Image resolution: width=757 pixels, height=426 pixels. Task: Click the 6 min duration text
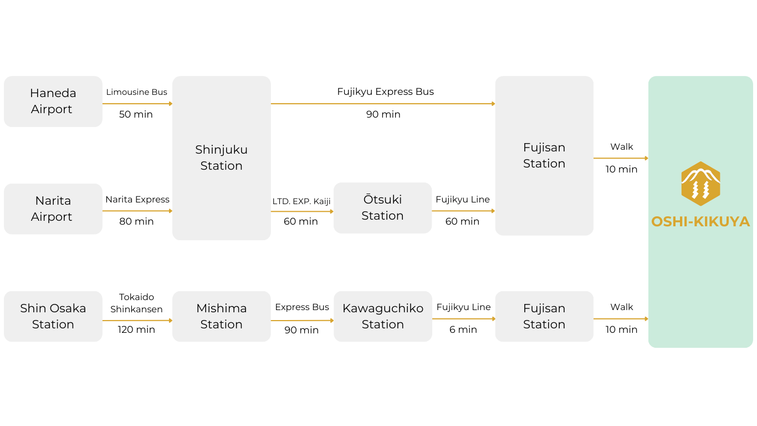tap(463, 329)
